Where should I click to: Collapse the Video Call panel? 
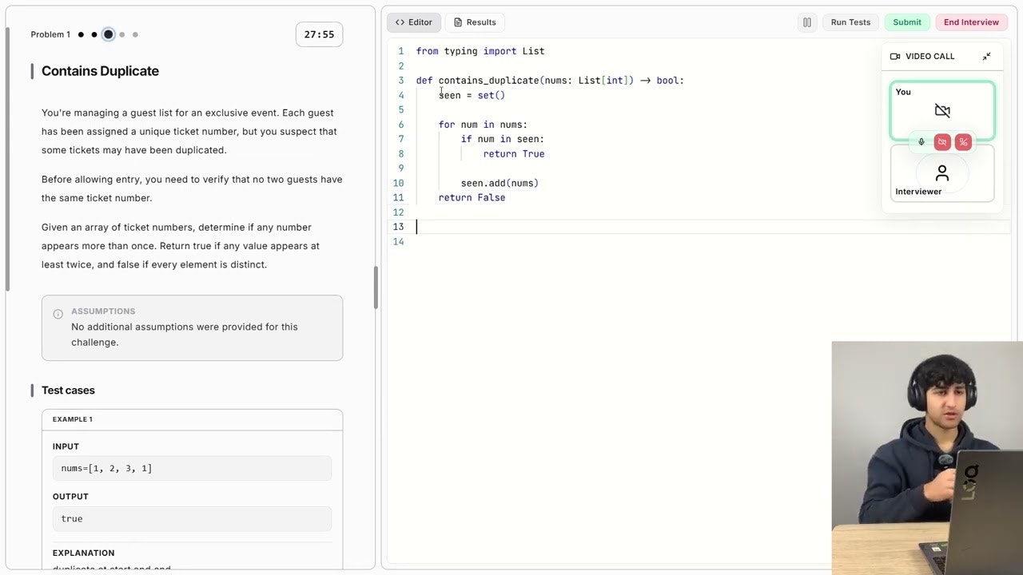pyautogui.click(x=986, y=57)
